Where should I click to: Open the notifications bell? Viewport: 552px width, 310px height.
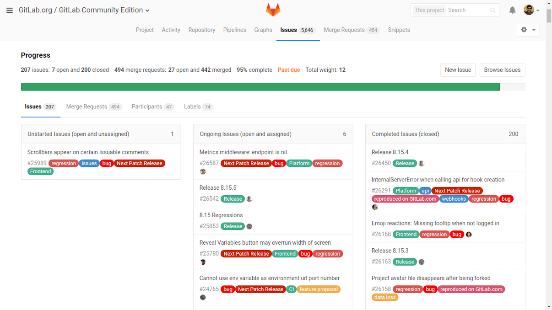click(512, 10)
